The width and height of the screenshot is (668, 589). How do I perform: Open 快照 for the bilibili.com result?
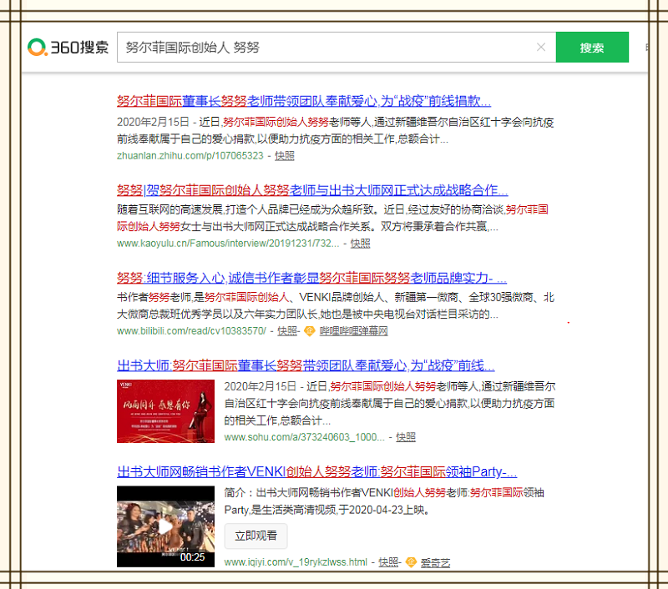click(x=287, y=331)
